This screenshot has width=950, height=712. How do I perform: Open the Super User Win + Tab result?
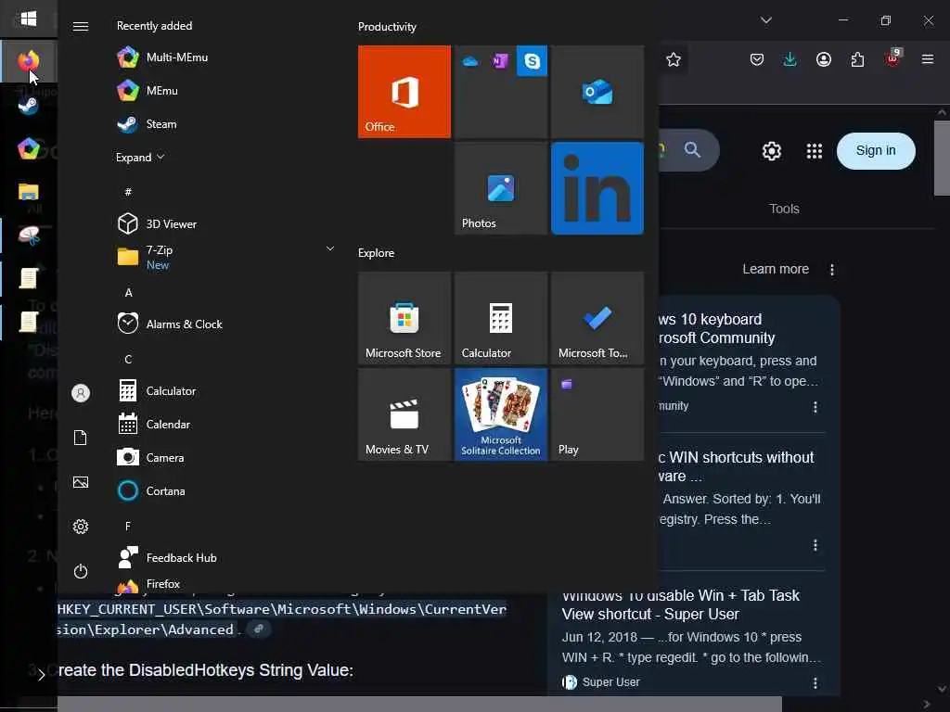(680, 604)
